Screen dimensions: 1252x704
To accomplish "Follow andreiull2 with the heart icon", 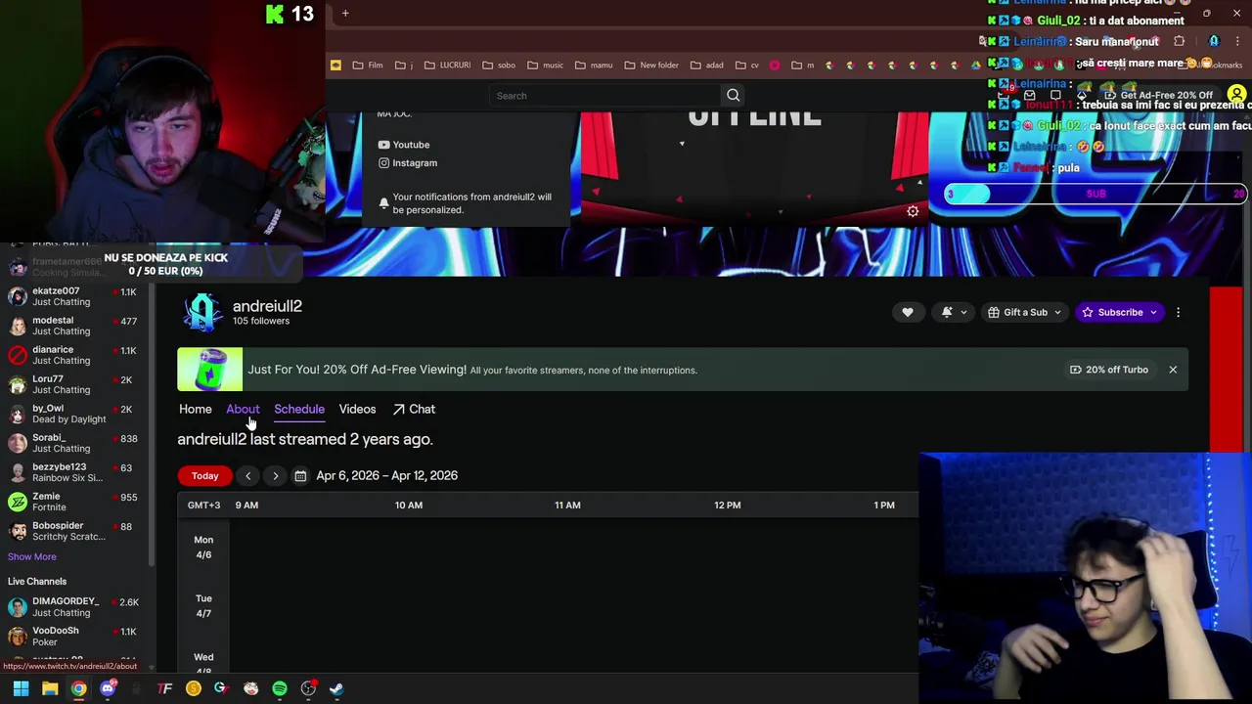I will click(x=908, y=312).
